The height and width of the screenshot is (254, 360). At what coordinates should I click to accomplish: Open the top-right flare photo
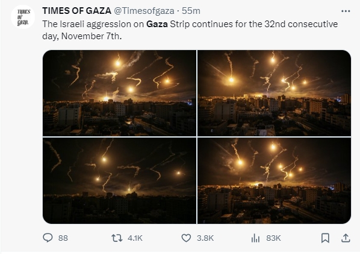[x=274, y=93]
